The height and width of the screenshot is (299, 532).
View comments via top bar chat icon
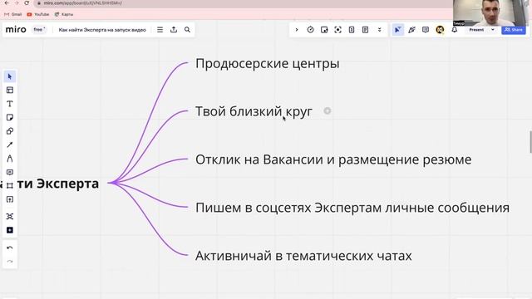[426, 30]
